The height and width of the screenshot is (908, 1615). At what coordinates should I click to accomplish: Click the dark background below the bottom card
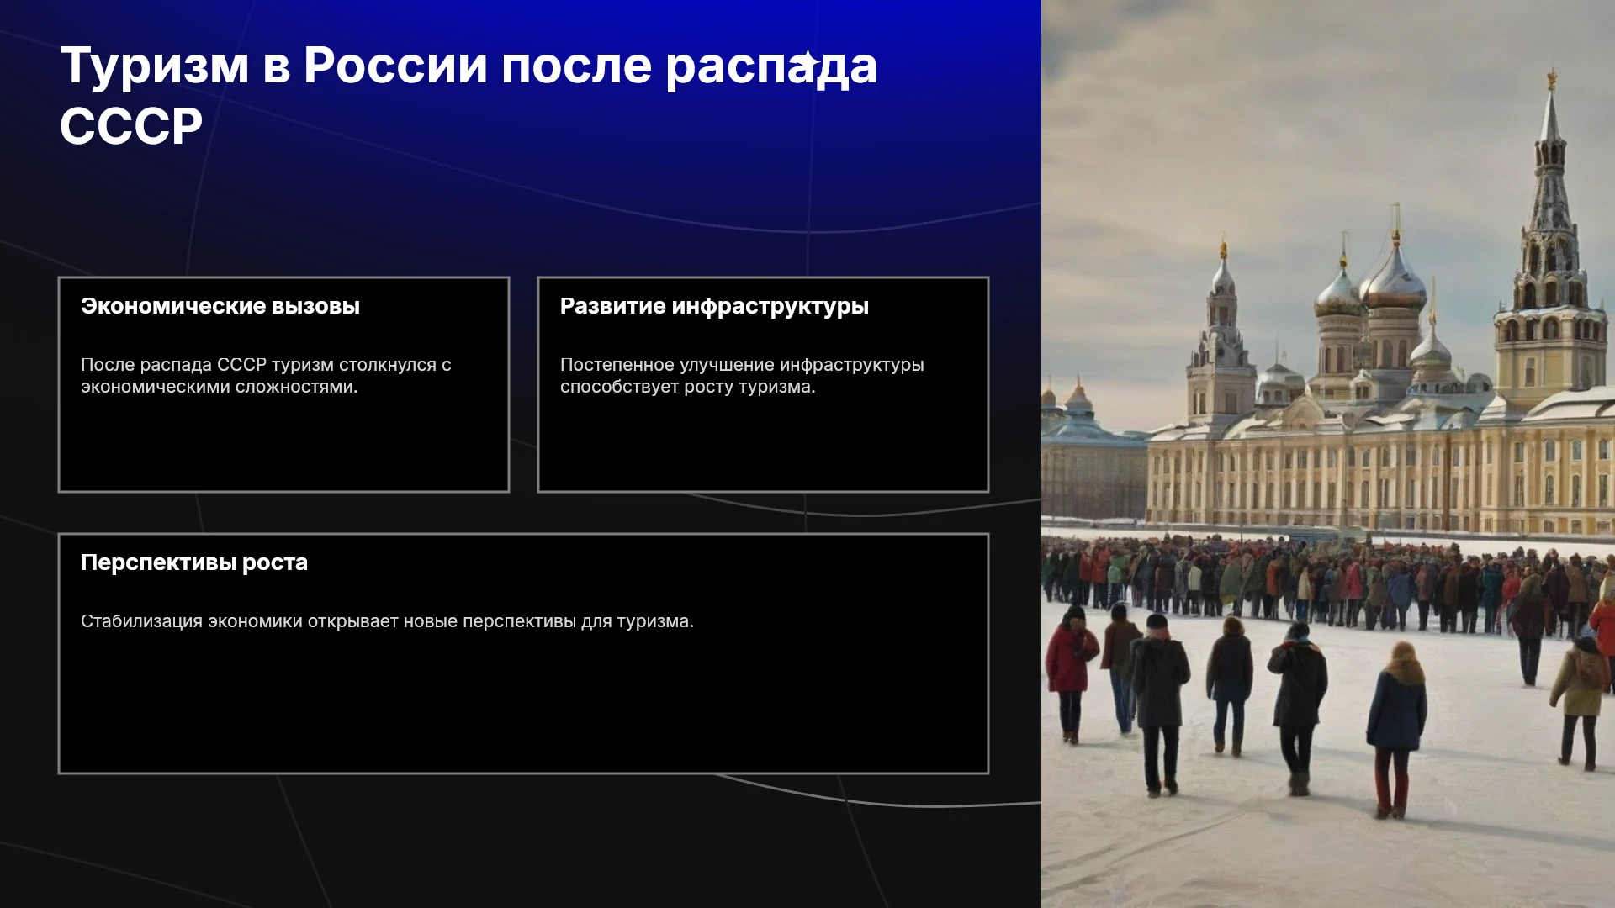click(x=522, y=841)
